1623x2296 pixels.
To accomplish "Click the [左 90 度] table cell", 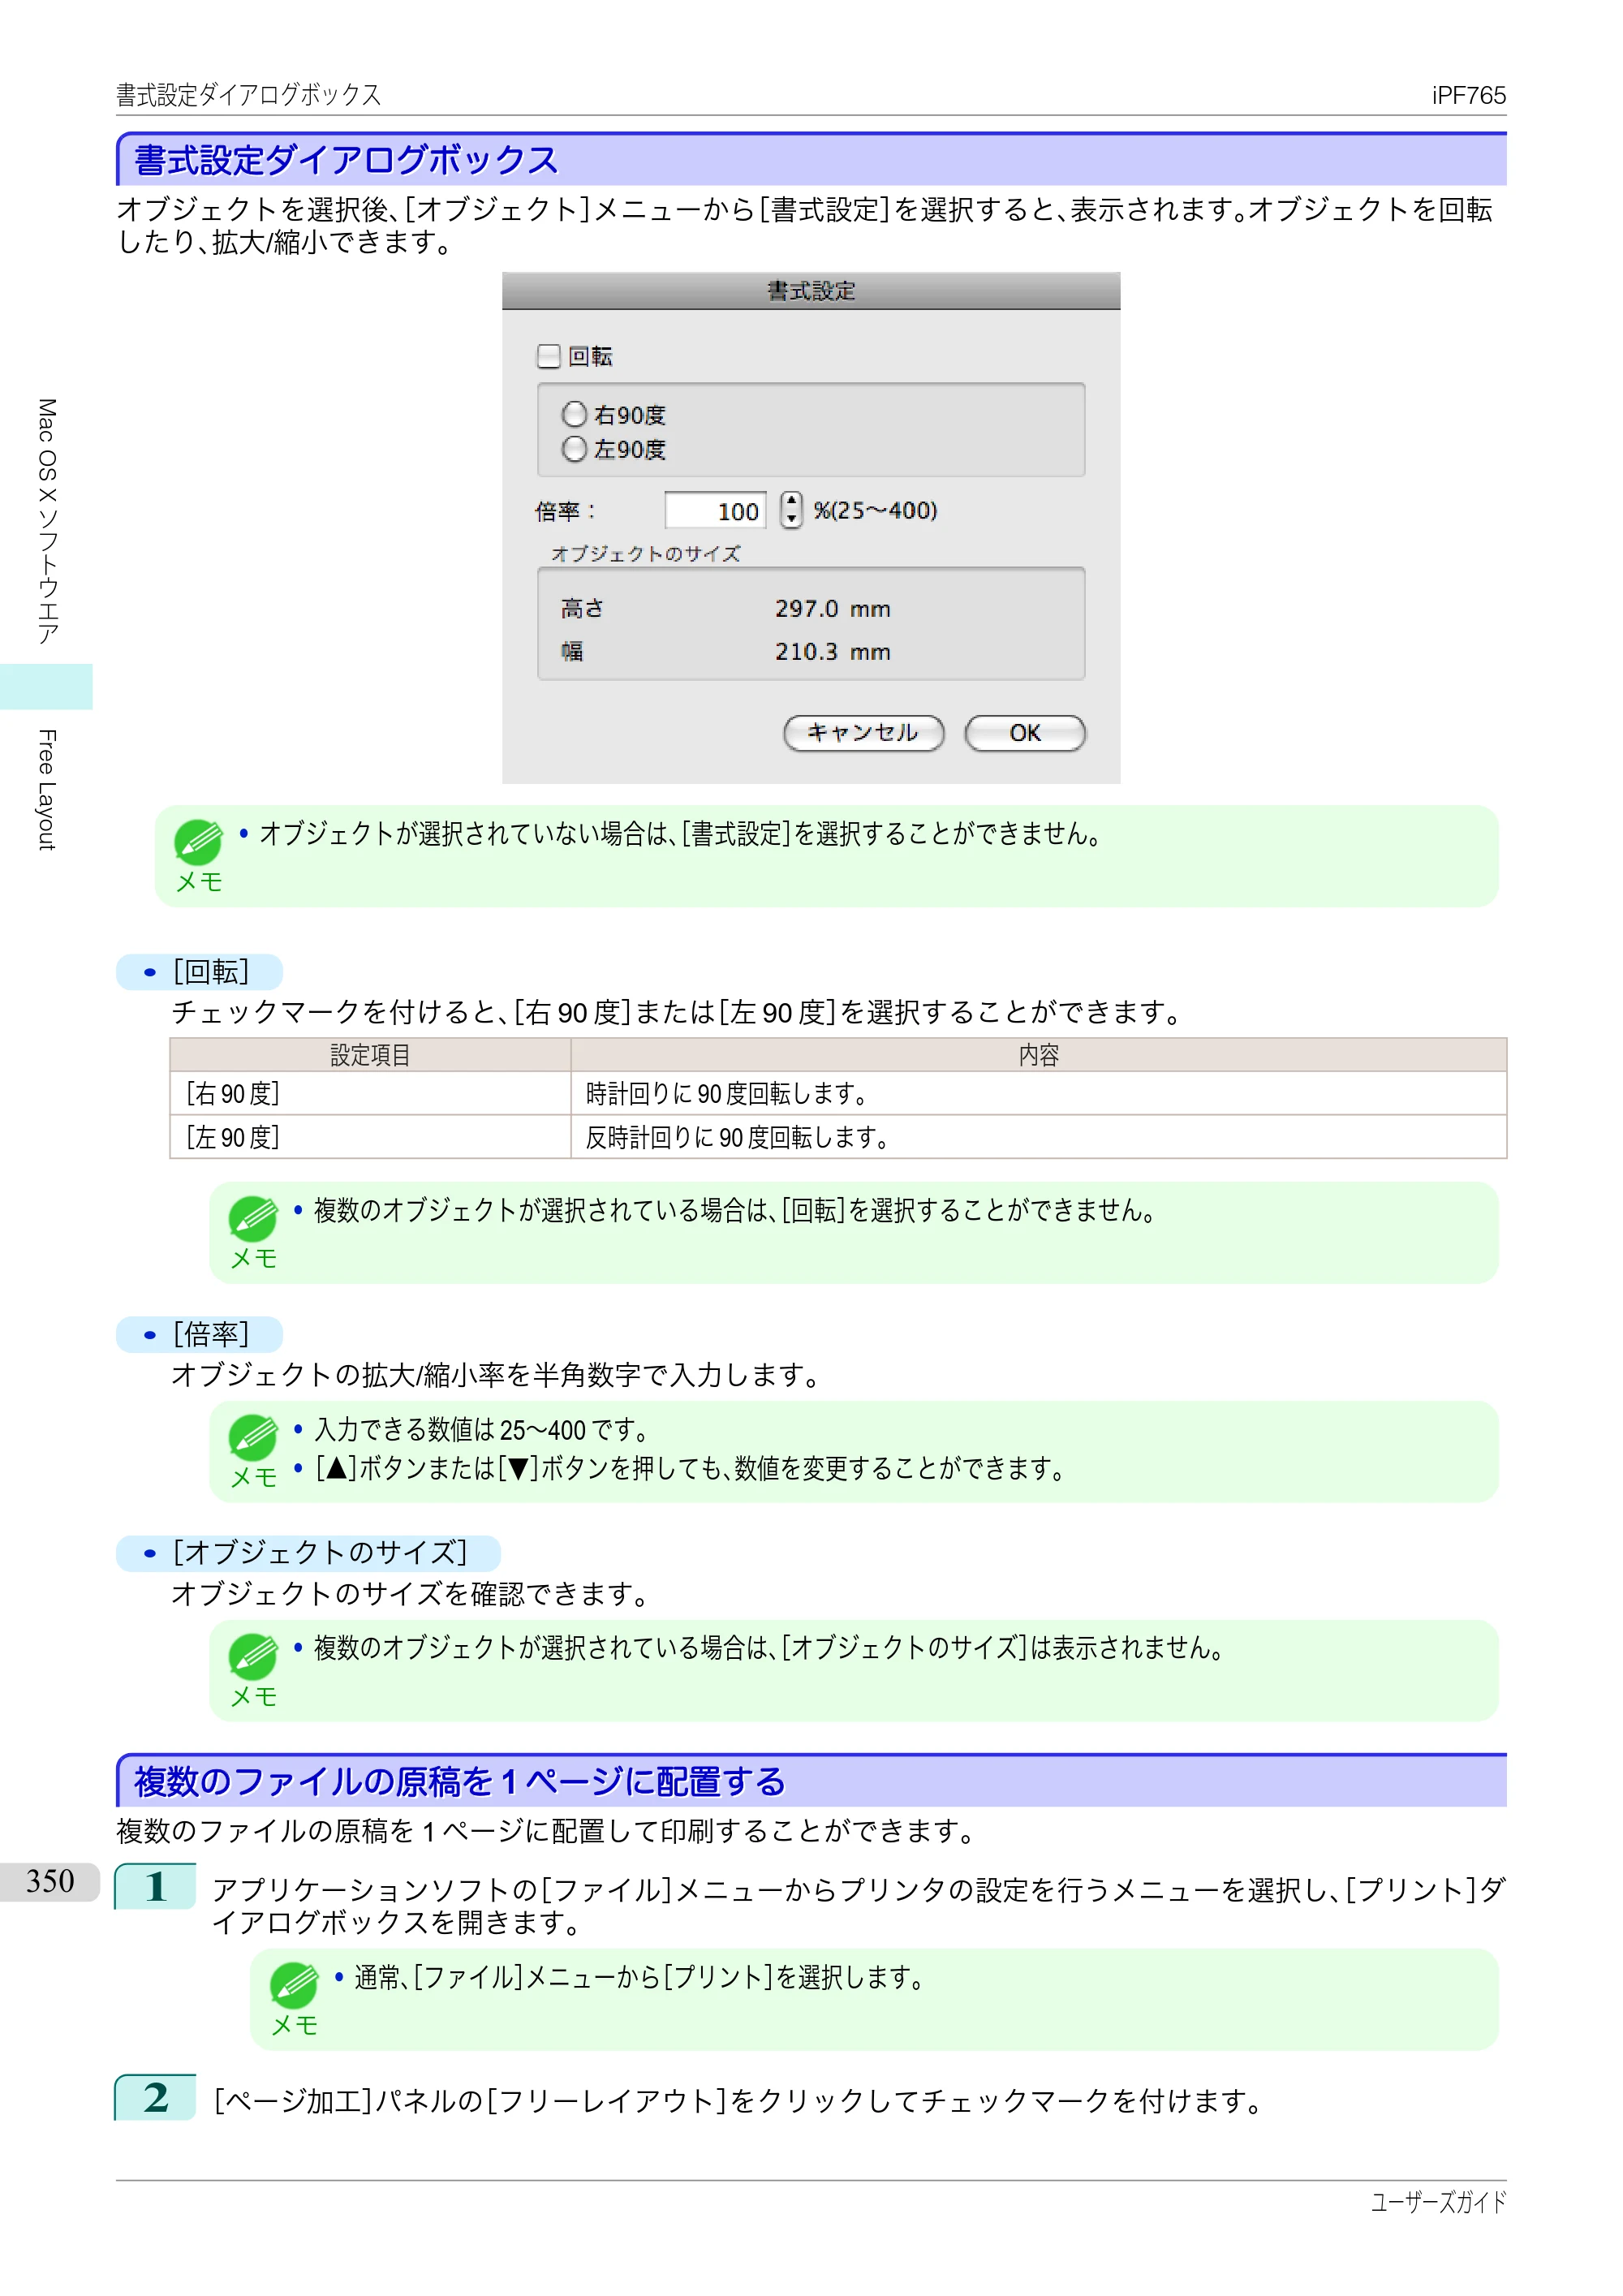I will 370,1137.
